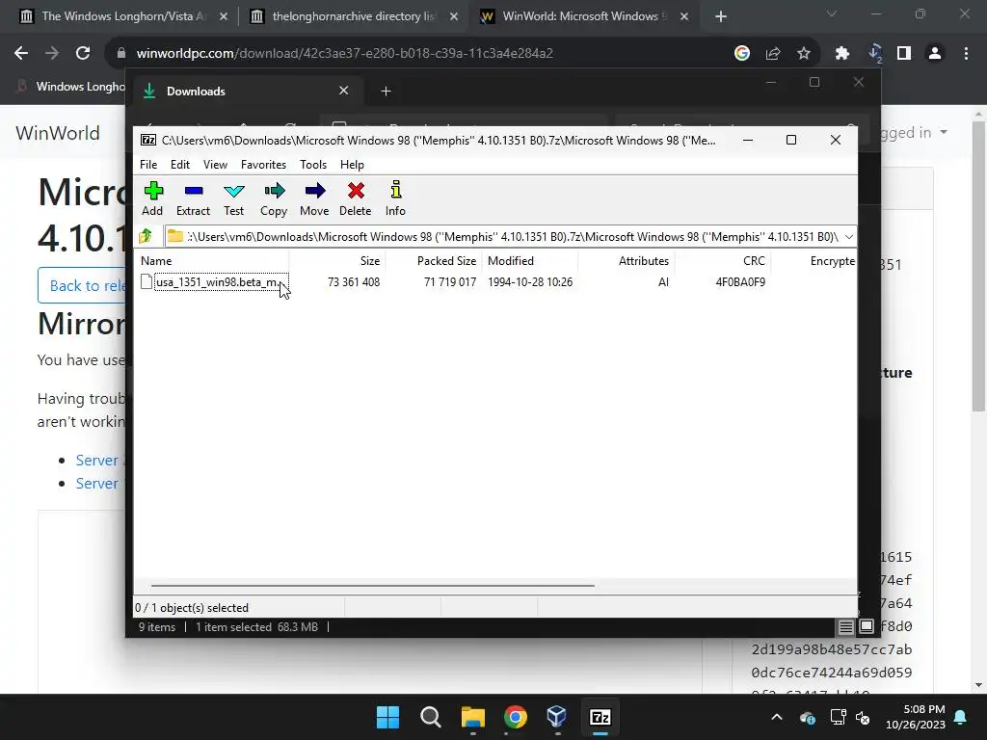Open the Windows Start menu
The width and height of the screenshot is (987, 740).
point(387,717)
